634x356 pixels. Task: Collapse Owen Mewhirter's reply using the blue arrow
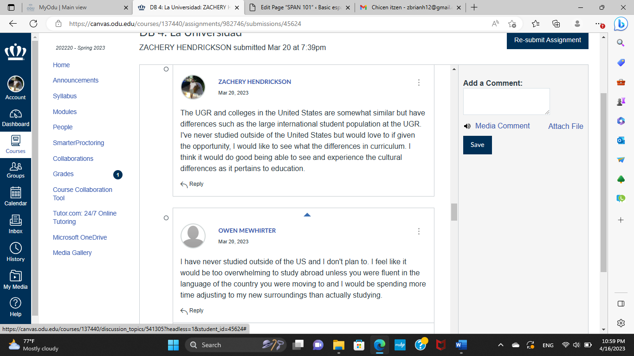307,215
